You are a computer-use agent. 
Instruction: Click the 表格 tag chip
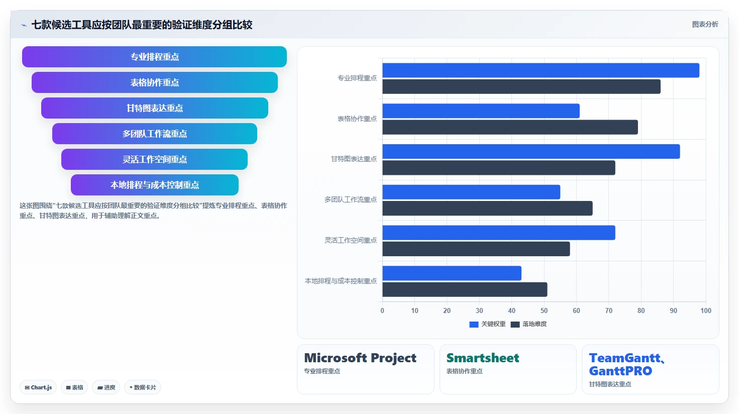74,387
